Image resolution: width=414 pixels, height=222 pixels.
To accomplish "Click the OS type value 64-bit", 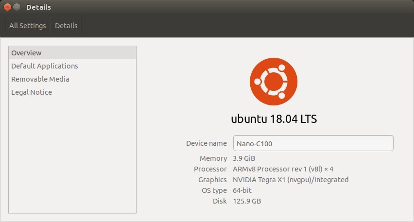I will click(x=242, y=190).
